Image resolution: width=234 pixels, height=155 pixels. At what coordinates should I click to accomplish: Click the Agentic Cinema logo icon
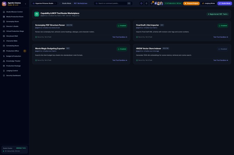point(4,4)
